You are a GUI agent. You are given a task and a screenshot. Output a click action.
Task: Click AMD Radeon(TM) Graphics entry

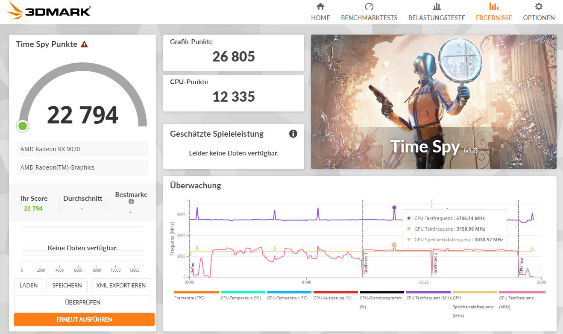82,167
